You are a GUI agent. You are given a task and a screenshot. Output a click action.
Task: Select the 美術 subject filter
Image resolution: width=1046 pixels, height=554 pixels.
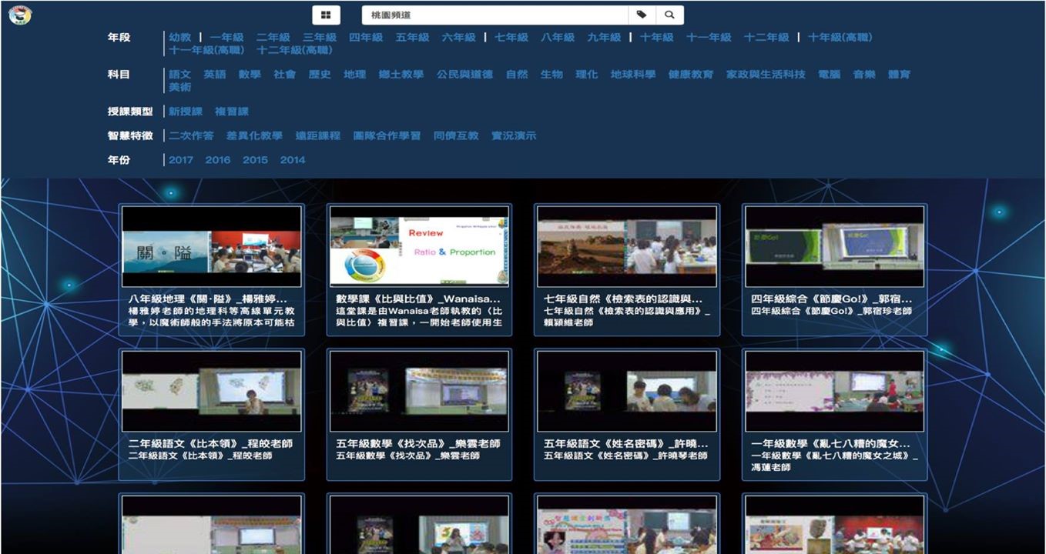pyautogui.click(x=180, y=87)
